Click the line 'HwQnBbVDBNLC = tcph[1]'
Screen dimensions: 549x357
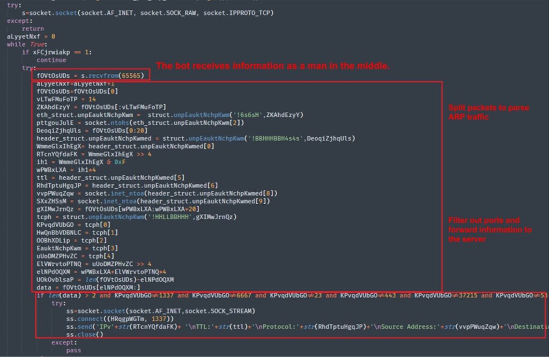pos(77,233)
